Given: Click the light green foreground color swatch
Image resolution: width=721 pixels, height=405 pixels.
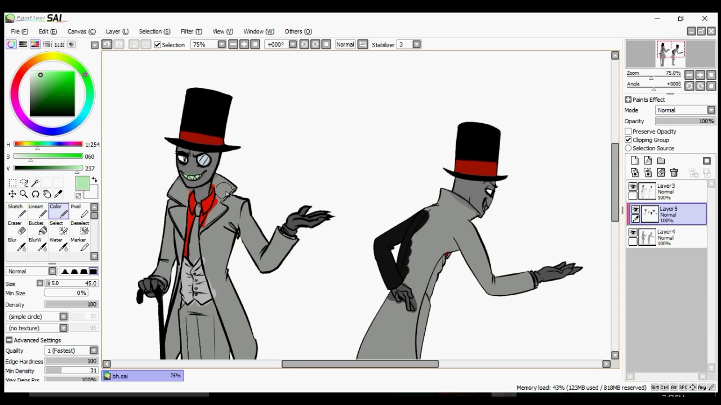Looking at the screenshot, I should [82, 183].
